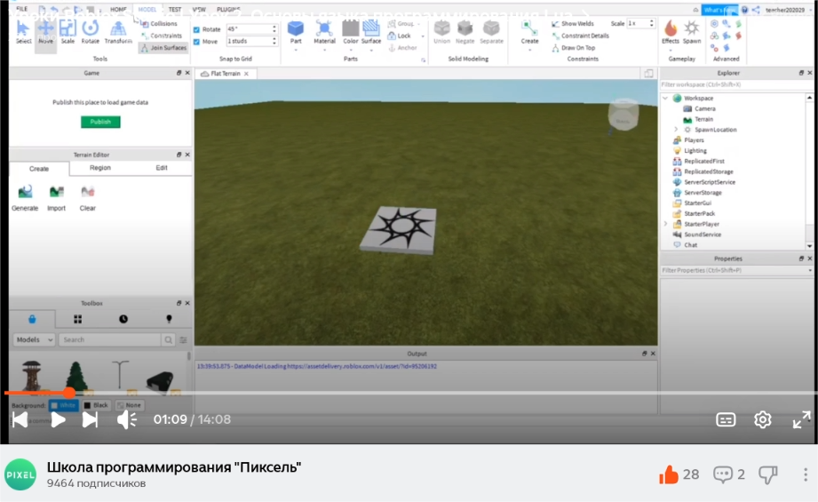This screenshot has width=818, height=502.
Task: Click the video progress bar handle
Action: 69,393
